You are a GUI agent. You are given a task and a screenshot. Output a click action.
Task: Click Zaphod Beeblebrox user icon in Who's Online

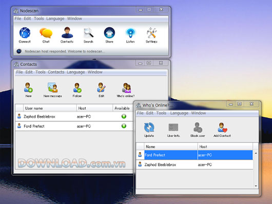140,165
